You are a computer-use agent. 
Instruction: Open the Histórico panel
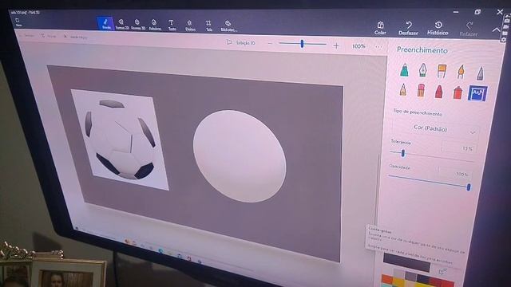point(438,29)
